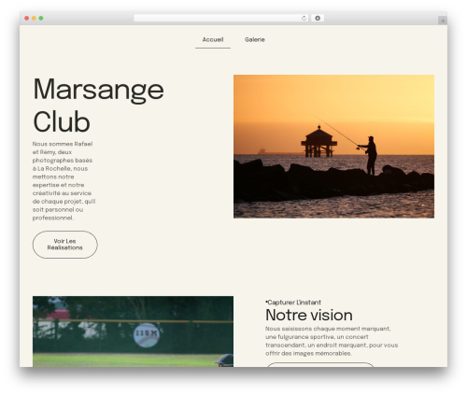467x395 pixels.
Task: Minimize window with the yellow button
Action: click(34, 18)
